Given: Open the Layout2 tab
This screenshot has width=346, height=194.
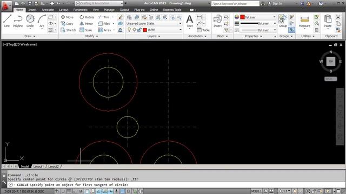Looking at the screenshot, I should coord(54,167).
